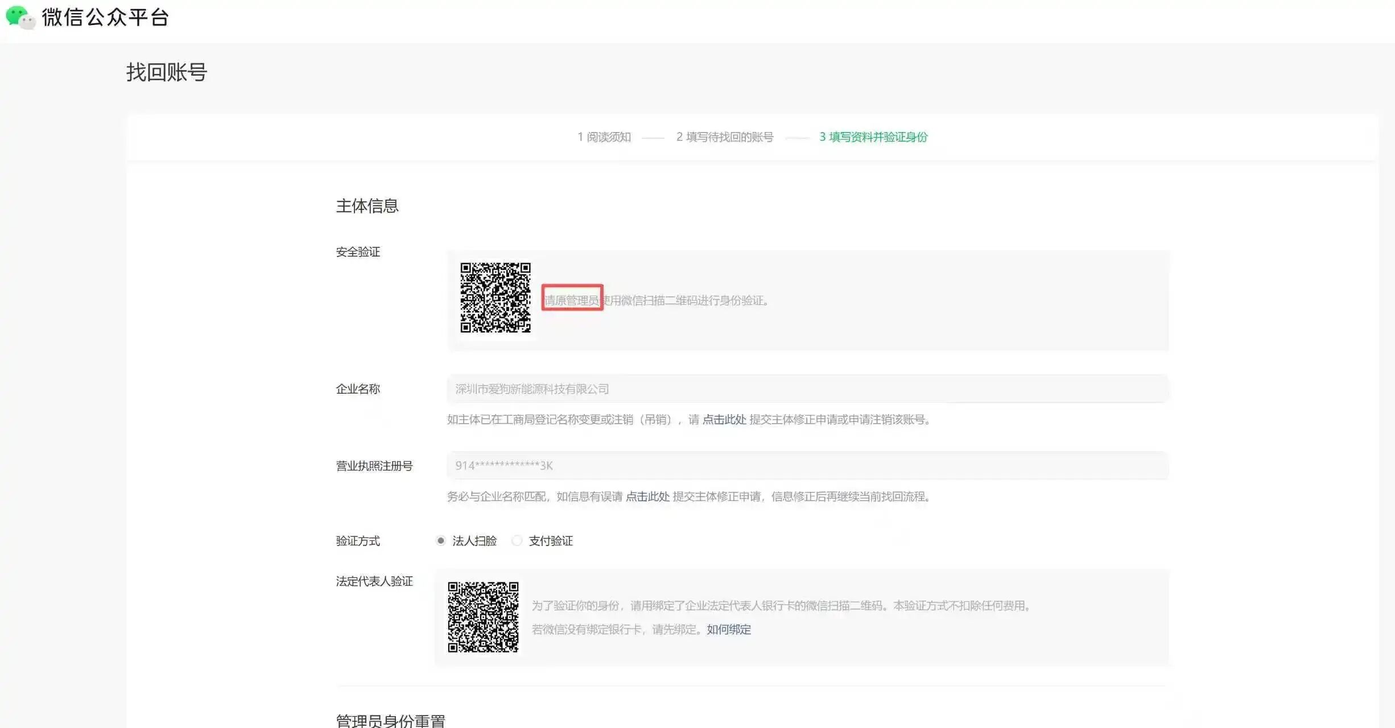This screenshot has width=1395, height=728.
Task: Click 点击此处 link under license number
Action: (x=647, y=497)
